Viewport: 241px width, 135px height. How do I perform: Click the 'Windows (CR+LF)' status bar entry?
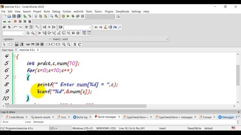83,128
